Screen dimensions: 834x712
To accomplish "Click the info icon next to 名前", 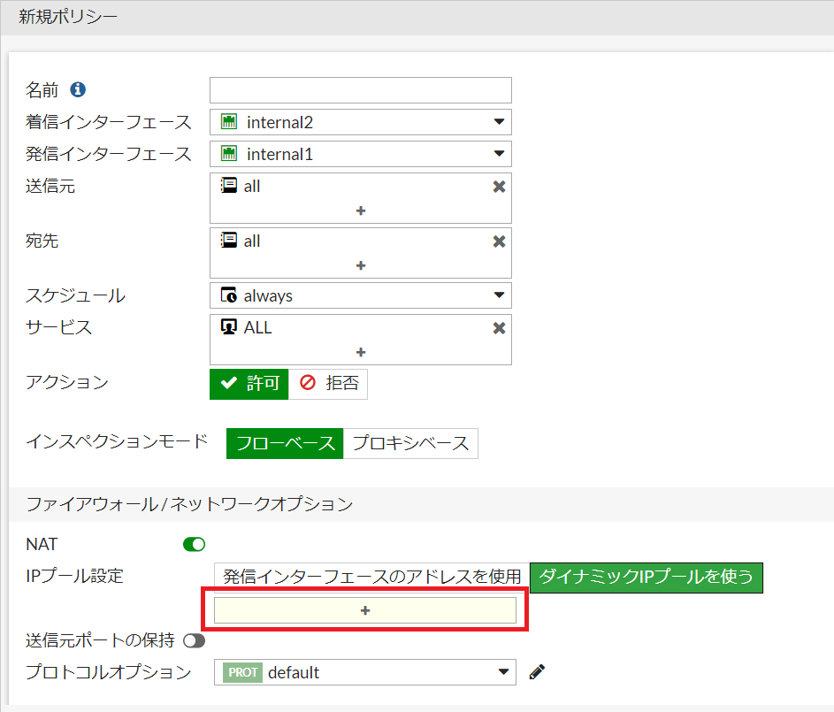I will (78, 89).
